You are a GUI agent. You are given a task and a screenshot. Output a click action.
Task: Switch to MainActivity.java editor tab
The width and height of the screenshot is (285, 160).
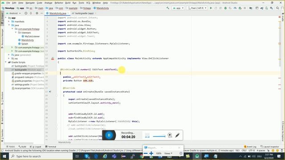point(57,13)
